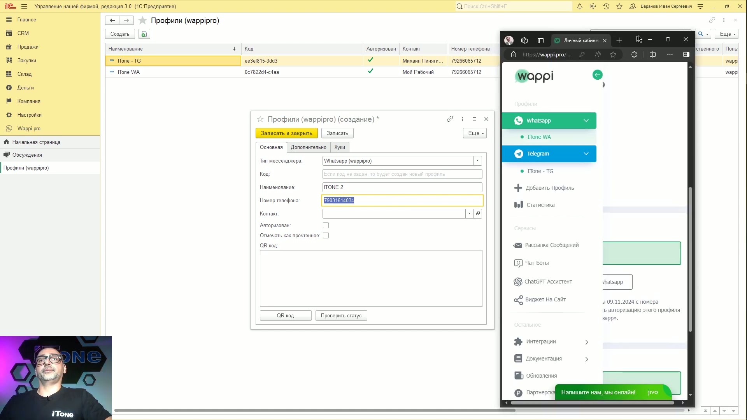Click the green back arrow in the wappi sidebar
The image size is (747, 420).
pos(597,75)
